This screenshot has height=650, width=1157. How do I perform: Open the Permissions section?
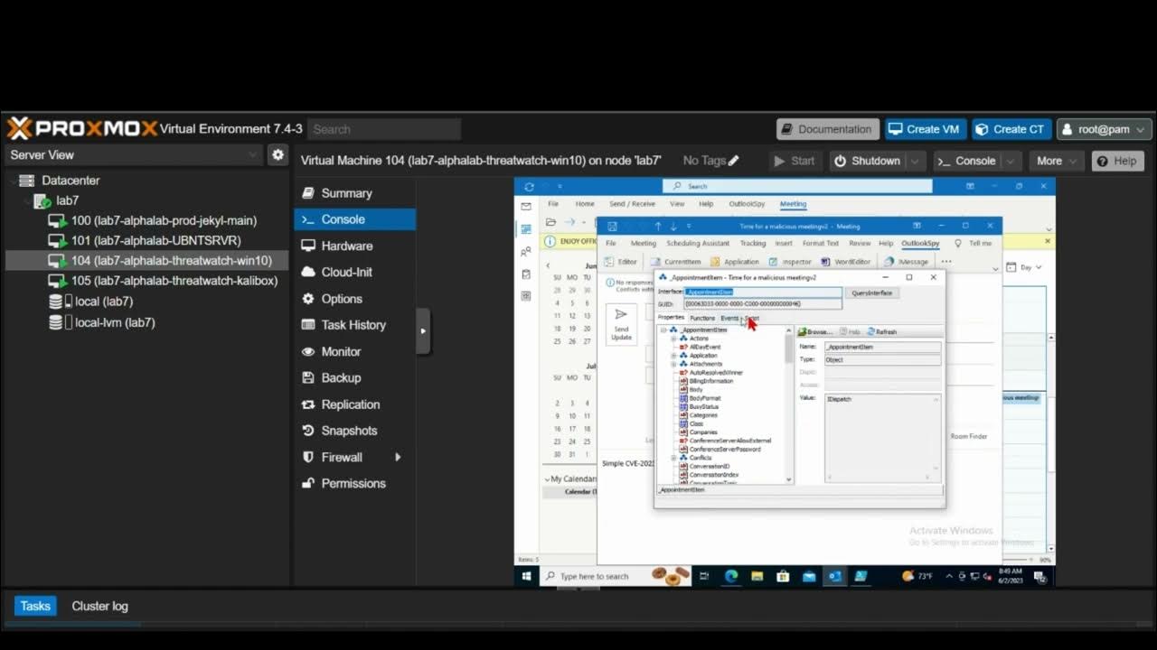(x=354, y=483)
